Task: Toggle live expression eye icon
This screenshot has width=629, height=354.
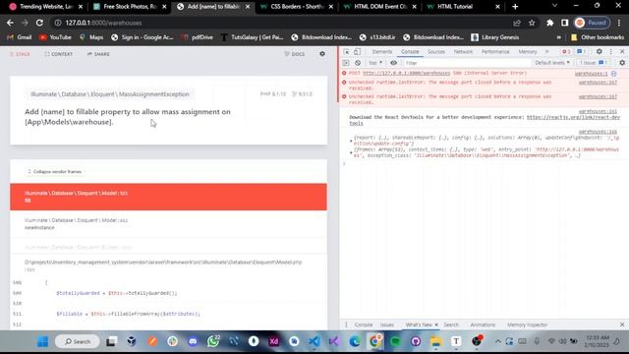Action: tap(393, 63)
